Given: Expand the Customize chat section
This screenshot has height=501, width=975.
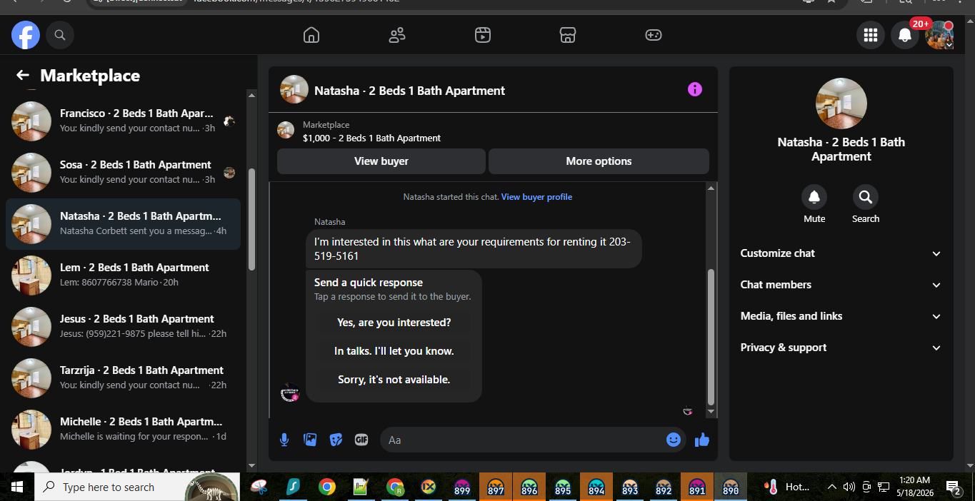Looking at the screenshot, I should (841, 253).
